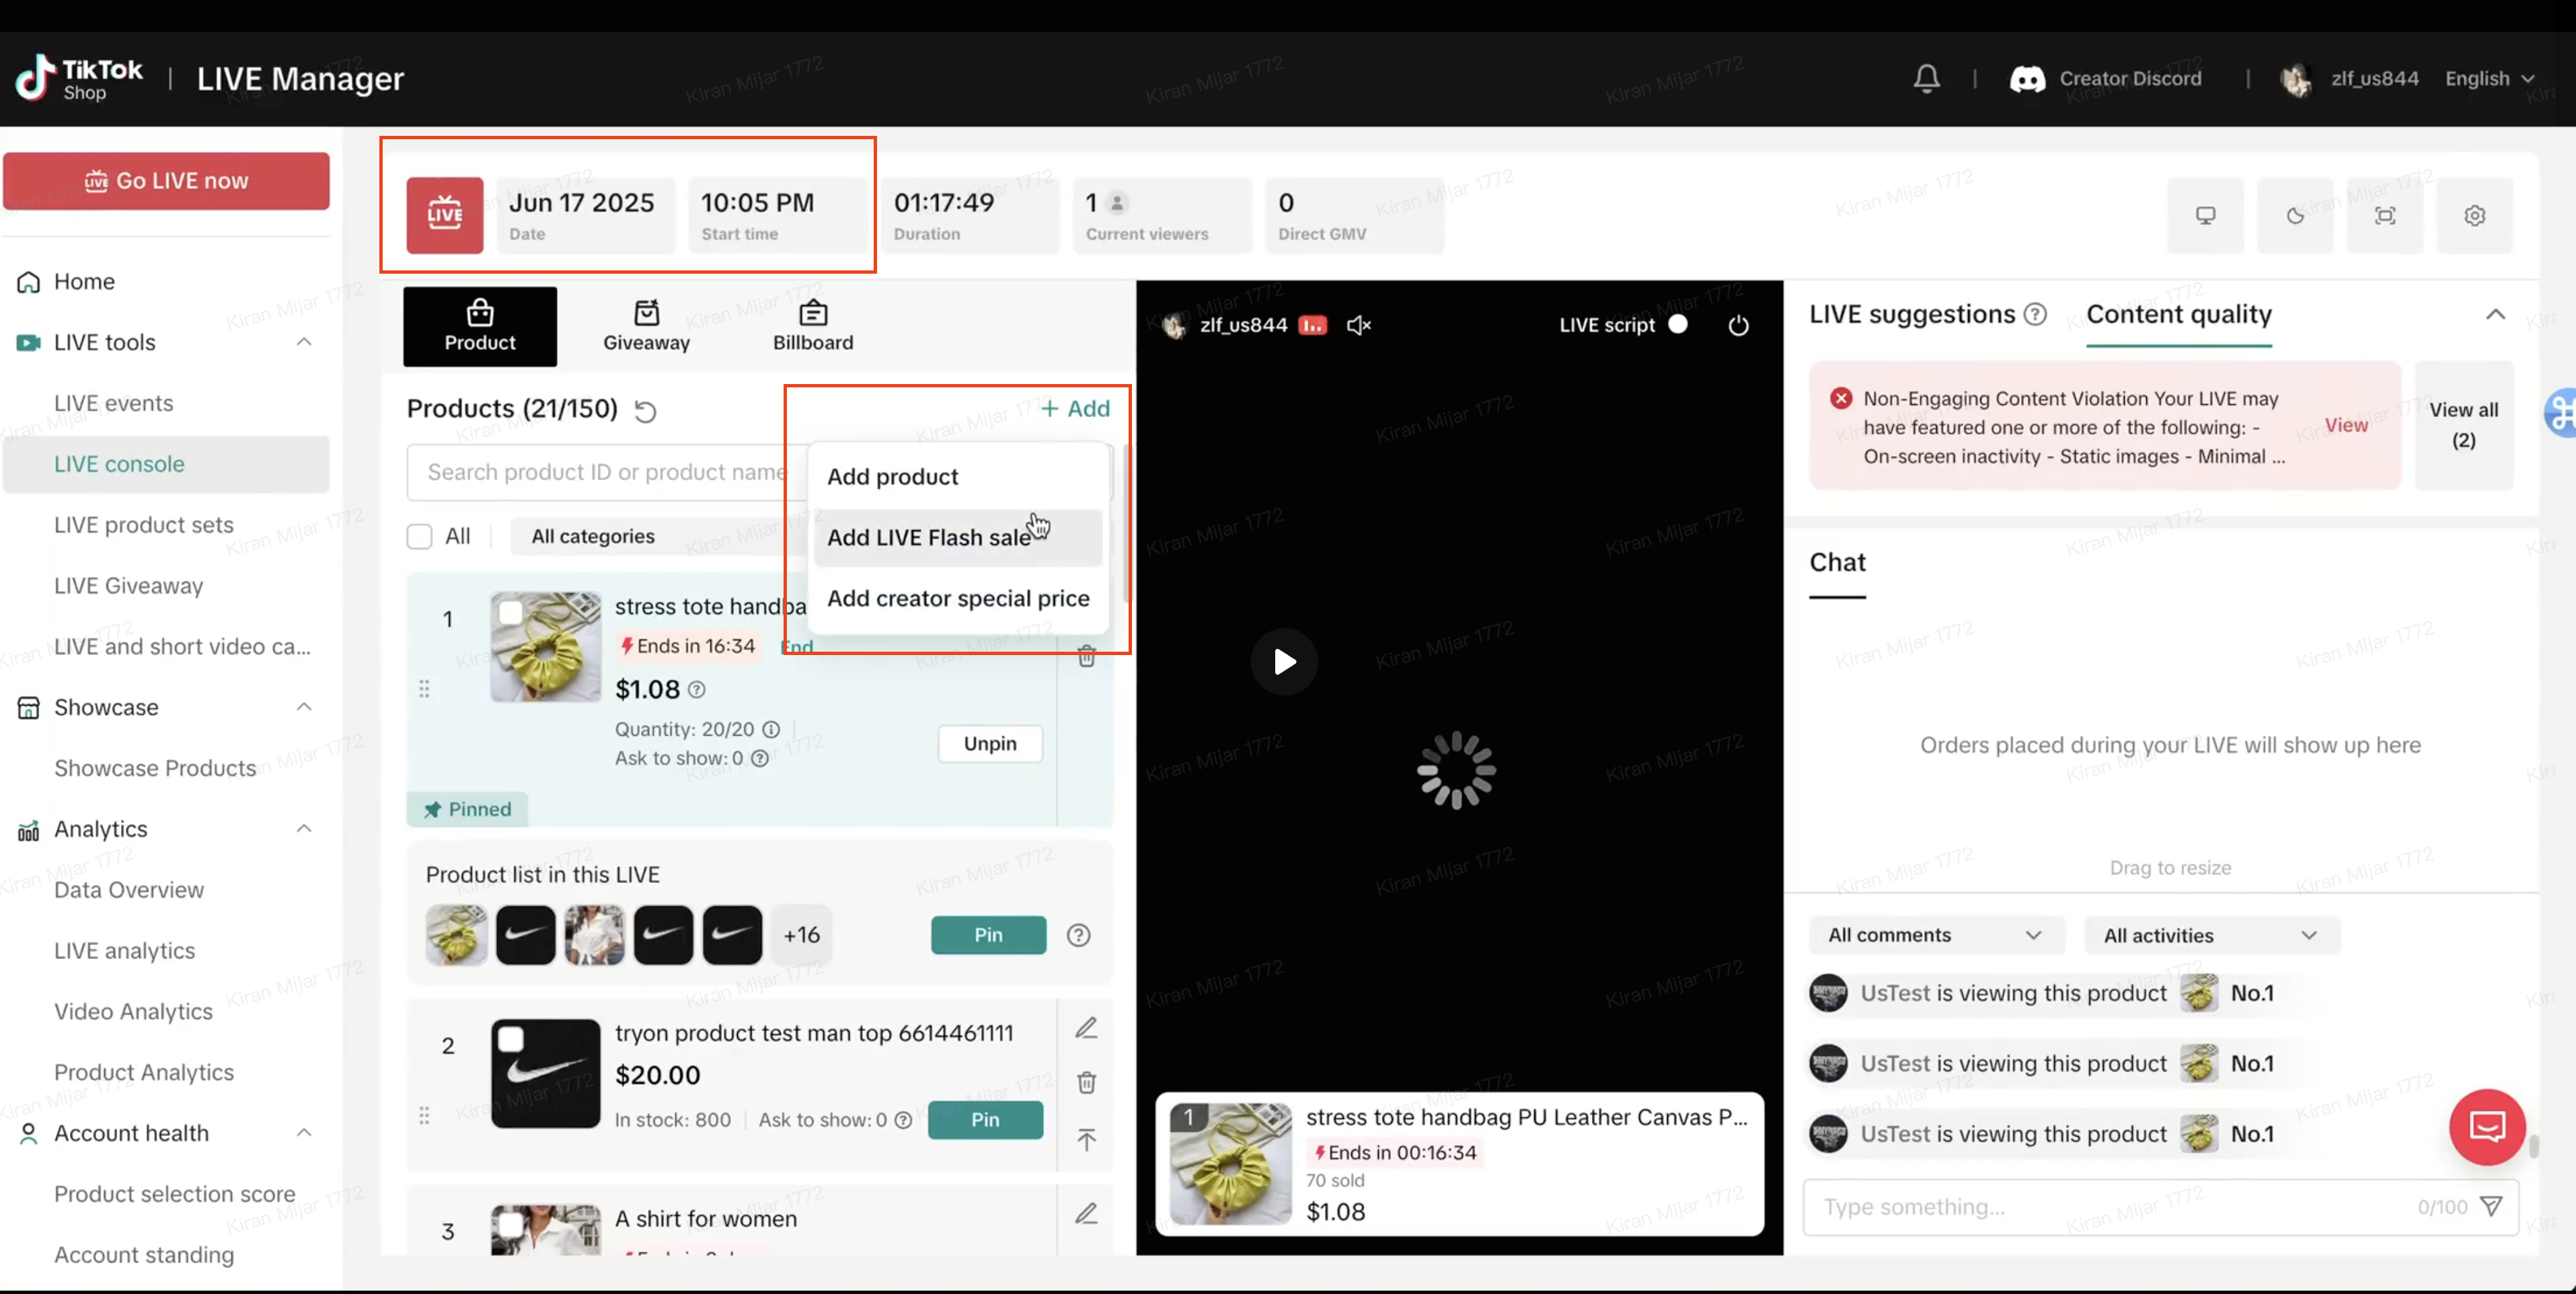This screenshot has width=2576, height=1294.
Task: Toggle the LIVE script switch
Action: pyautogui.click(x=1678, y=324)
